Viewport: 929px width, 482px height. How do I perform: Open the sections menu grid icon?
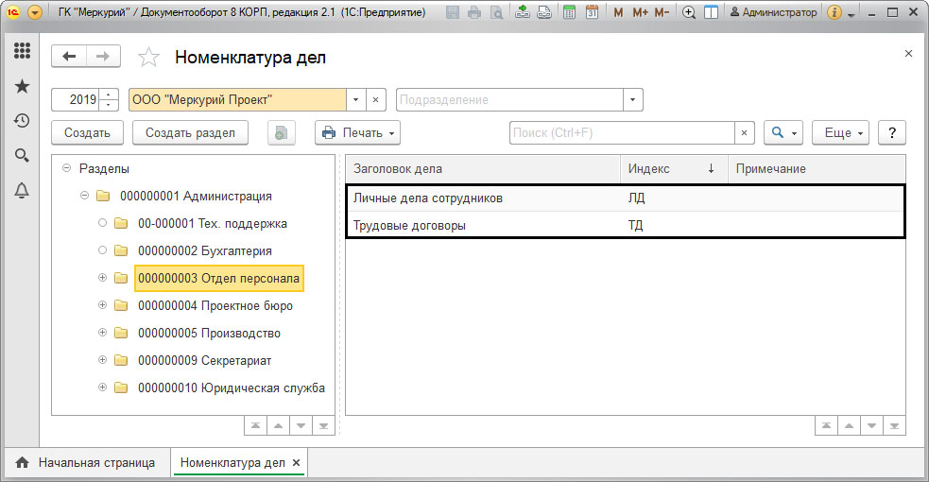click(x=21, y=52)
